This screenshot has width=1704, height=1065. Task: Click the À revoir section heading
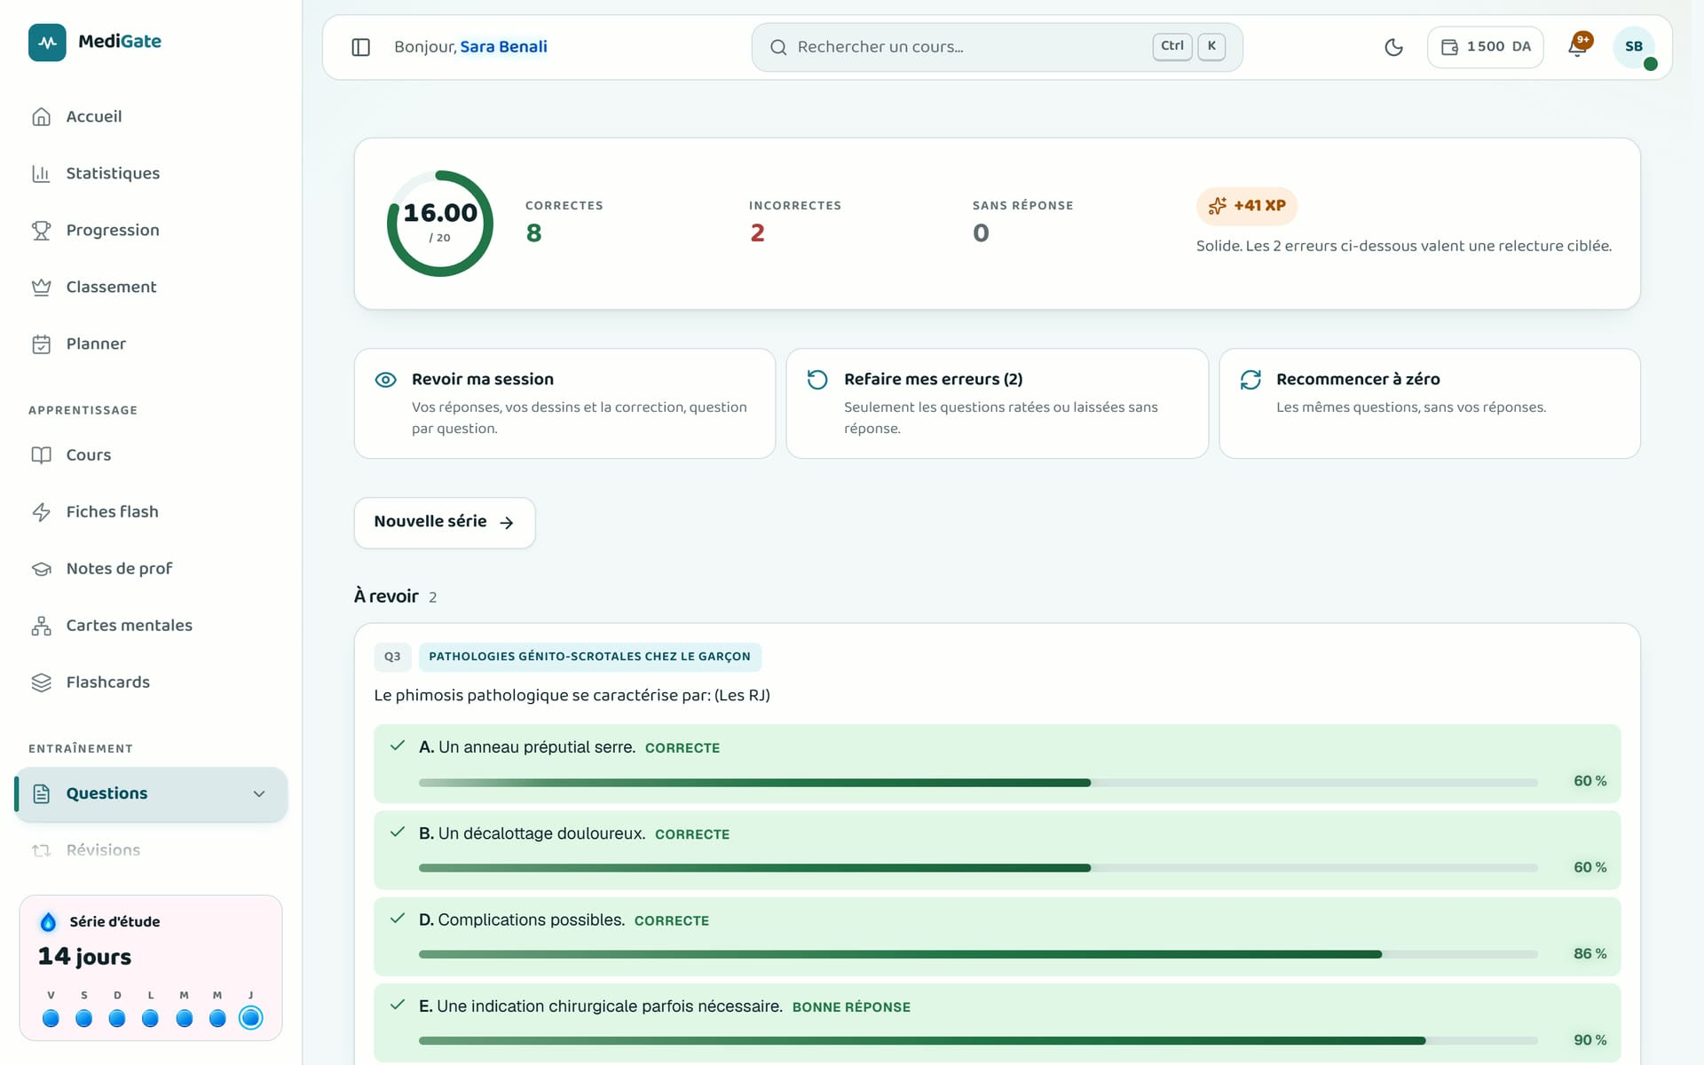tap(386, 596)
